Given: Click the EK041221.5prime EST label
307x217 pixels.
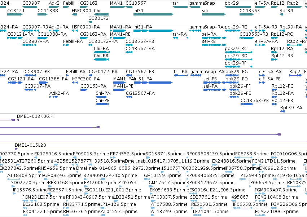Looking at the screenshot, I should tap(43, 212).
